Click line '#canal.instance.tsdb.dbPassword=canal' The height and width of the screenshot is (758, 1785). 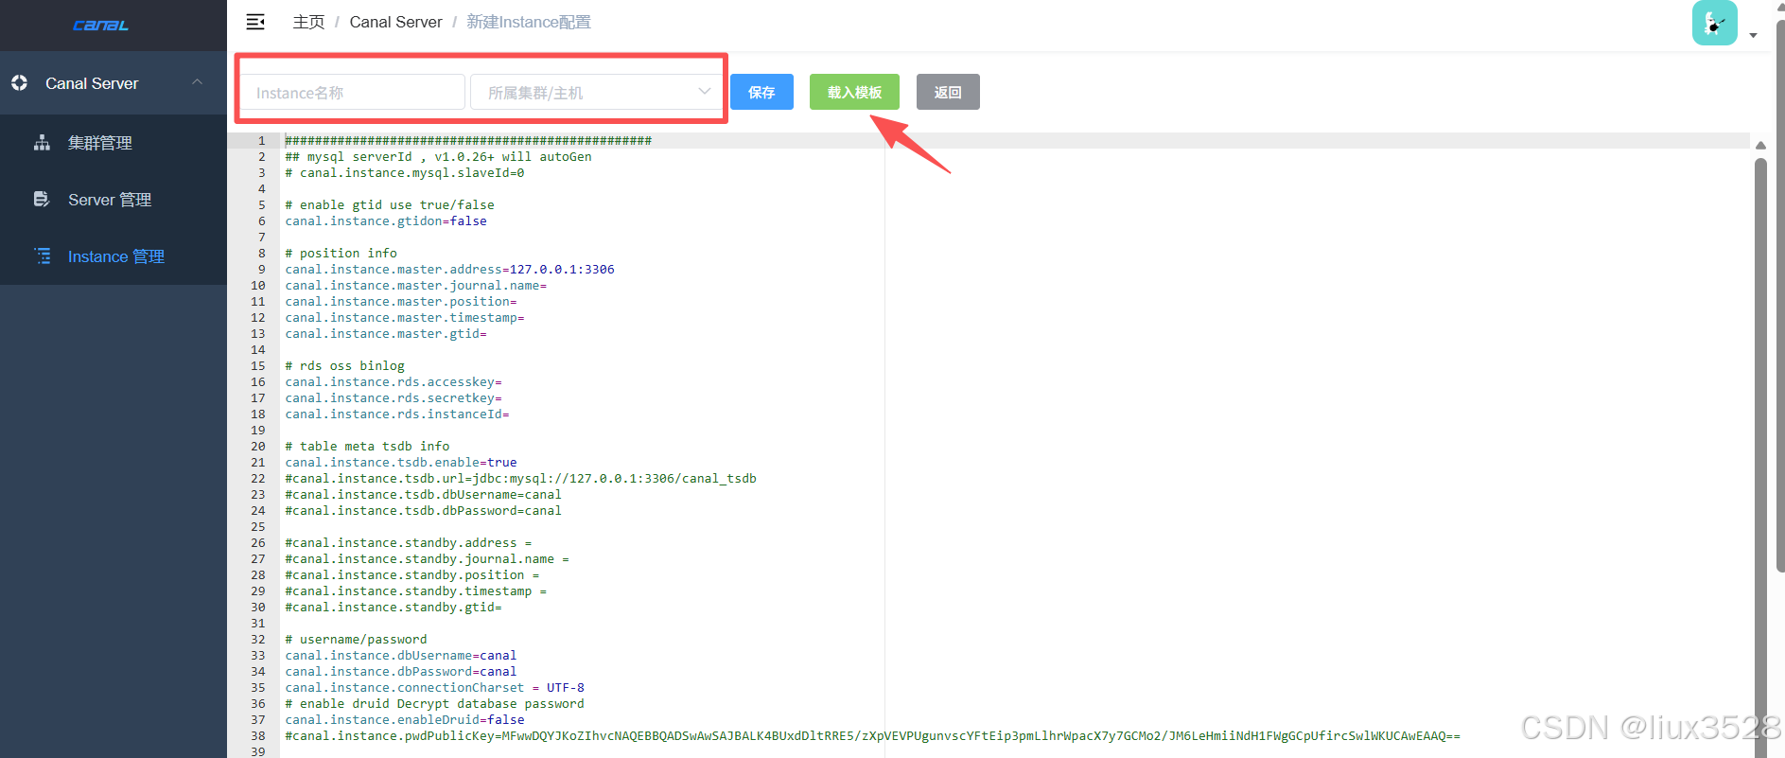coord(423,510)
